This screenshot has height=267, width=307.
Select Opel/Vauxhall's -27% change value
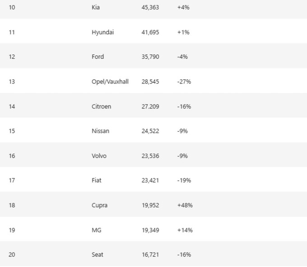(184, 81)
